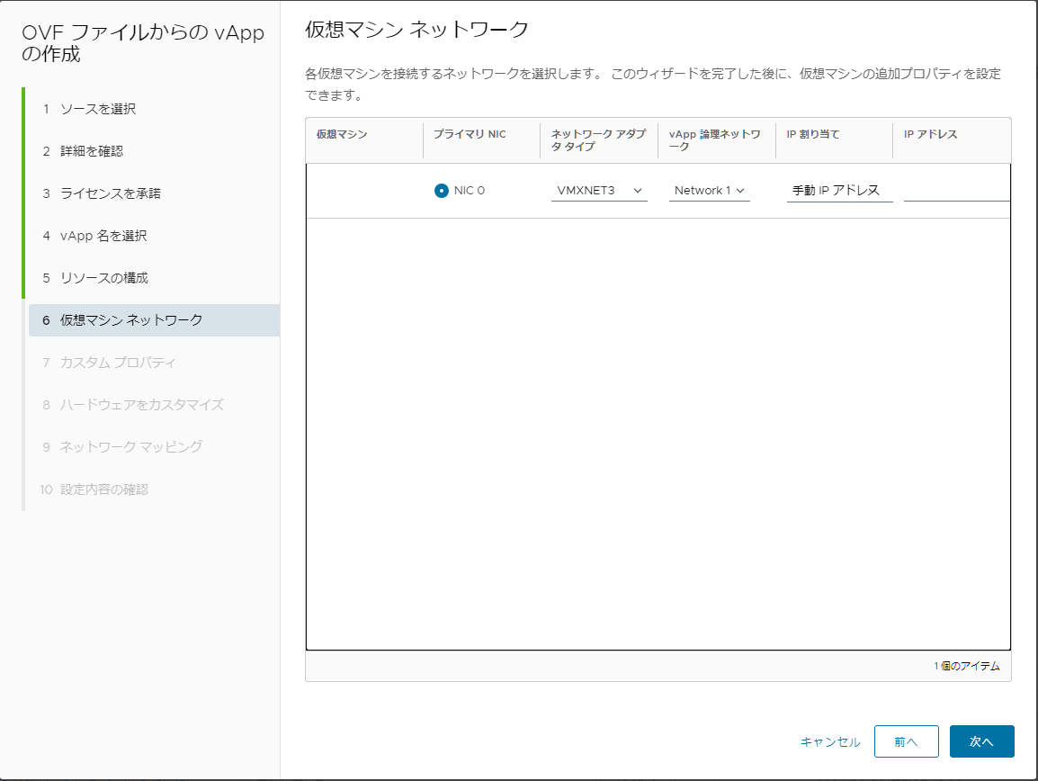
Task: Expand the Network 1 logical network dropdown
Action: [x=709, y=191]
